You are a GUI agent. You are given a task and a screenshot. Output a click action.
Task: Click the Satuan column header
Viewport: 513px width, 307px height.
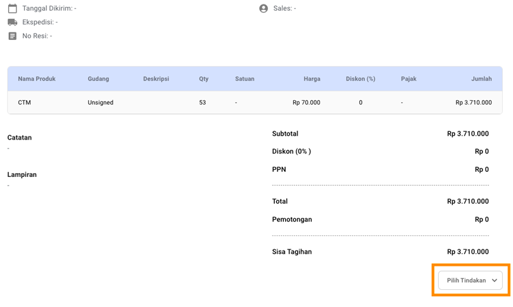pyautogui.click(x=244, y=79)
